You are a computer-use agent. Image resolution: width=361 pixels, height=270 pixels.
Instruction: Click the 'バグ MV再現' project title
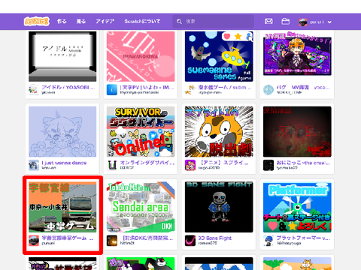coord(303,87)
